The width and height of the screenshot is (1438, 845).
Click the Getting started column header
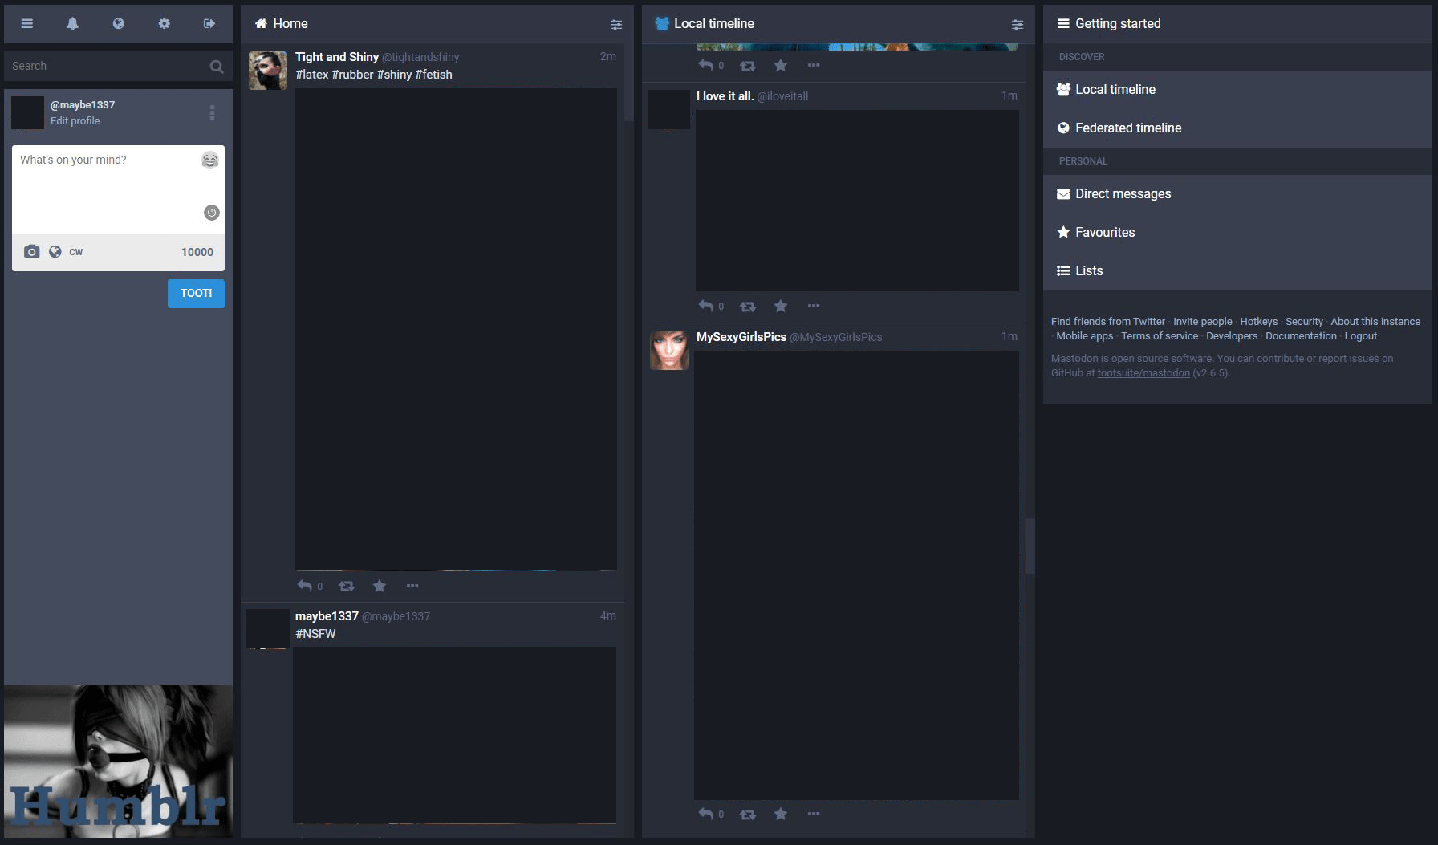click(x=1237, y=24)
